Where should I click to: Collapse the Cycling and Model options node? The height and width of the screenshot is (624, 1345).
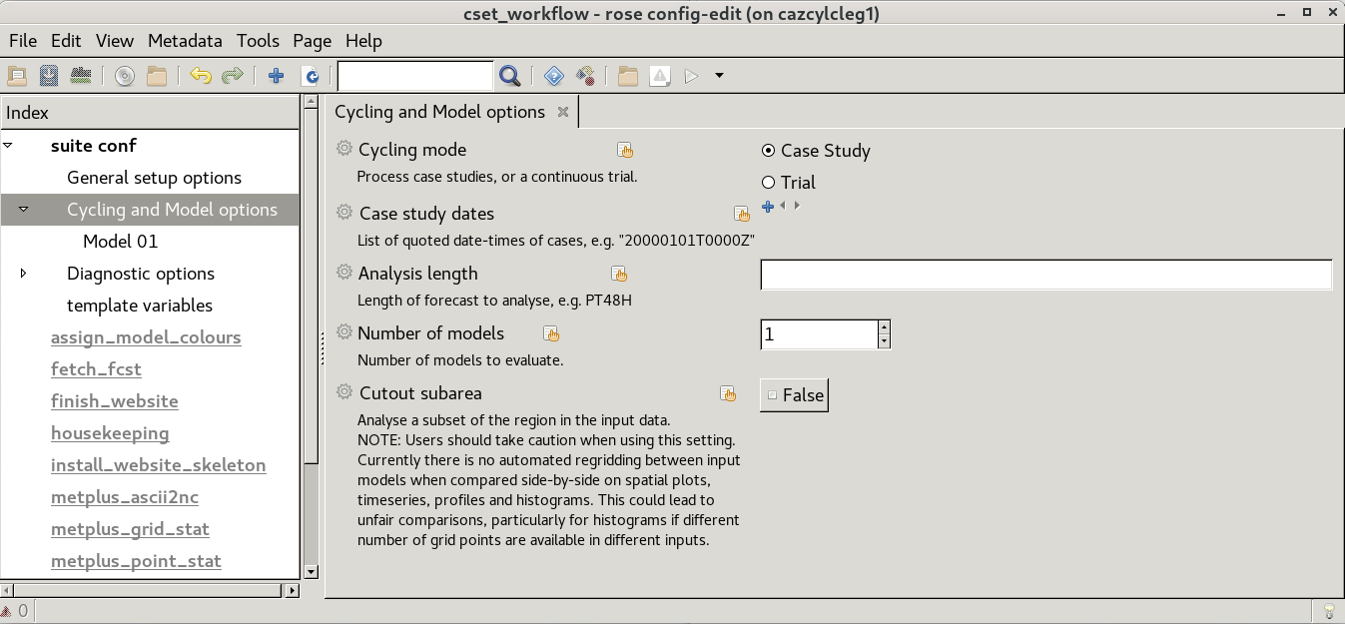pyautogui.click(x=24, y=210)
